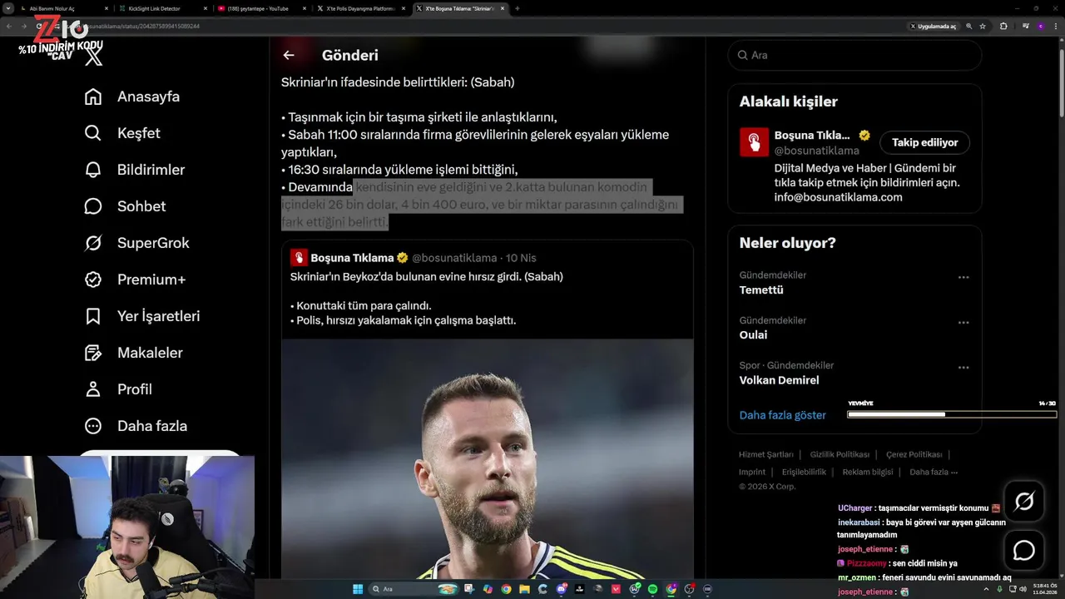Viewport: 1065px width, 599px height.
Task: Open Reklam bilgisi footer link
Action: click(868, 472)
